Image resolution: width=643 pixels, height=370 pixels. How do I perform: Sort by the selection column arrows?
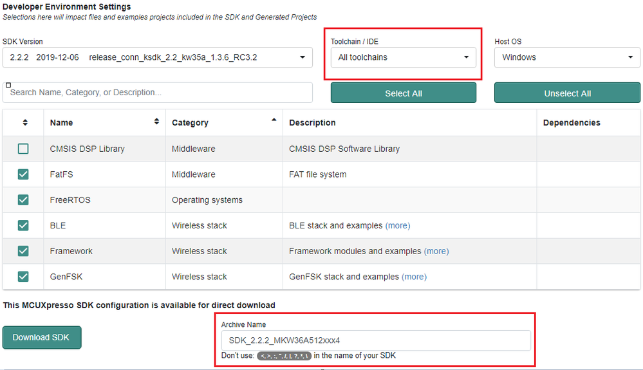pos(25,122)
